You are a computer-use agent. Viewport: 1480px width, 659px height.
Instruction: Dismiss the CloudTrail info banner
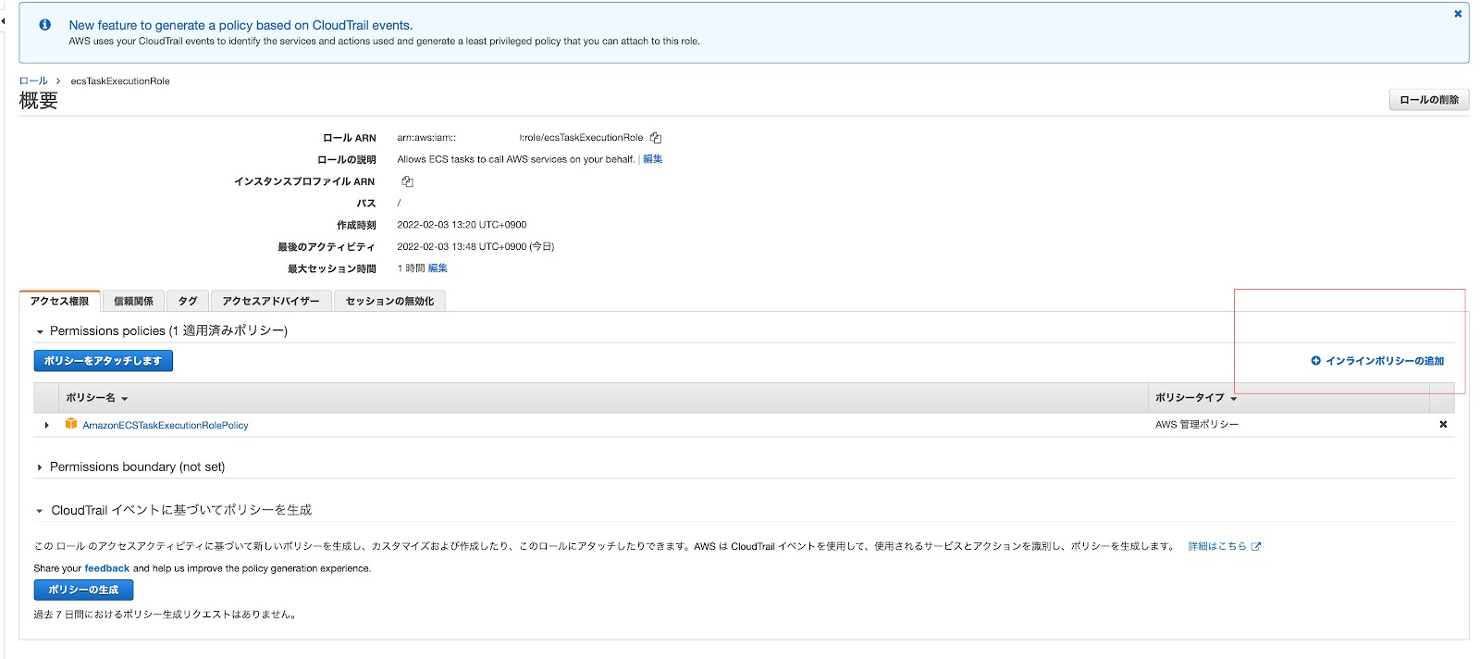click(x=1458, y=14)
